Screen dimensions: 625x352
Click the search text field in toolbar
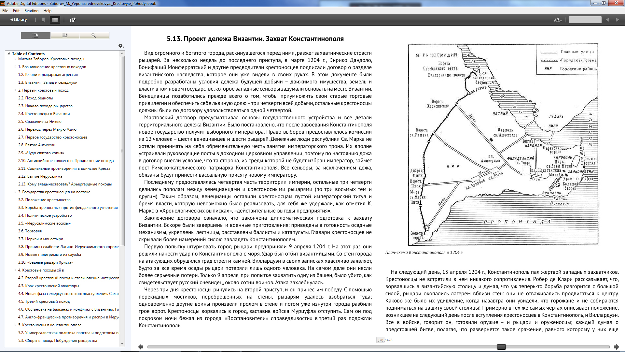click(x=585, y=20)
